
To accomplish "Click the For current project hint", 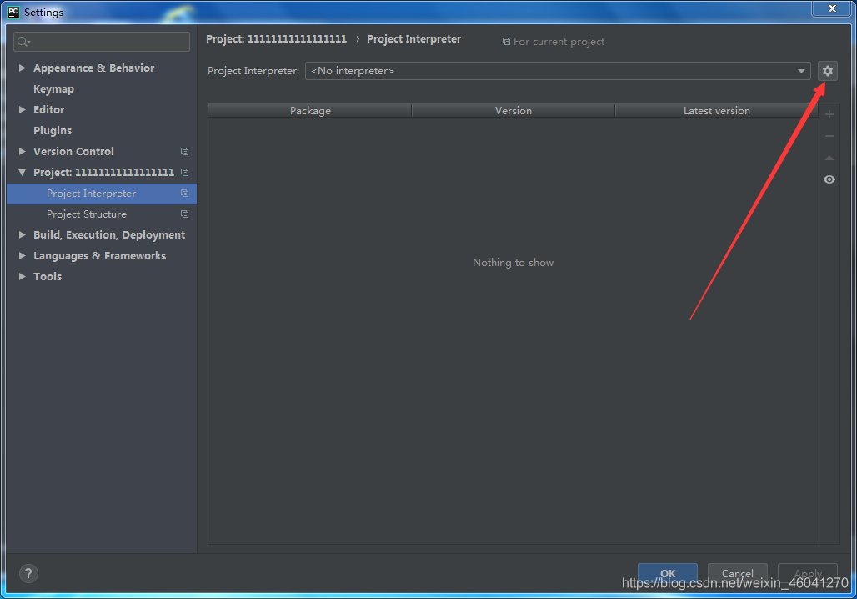I will tap(553, 42).
